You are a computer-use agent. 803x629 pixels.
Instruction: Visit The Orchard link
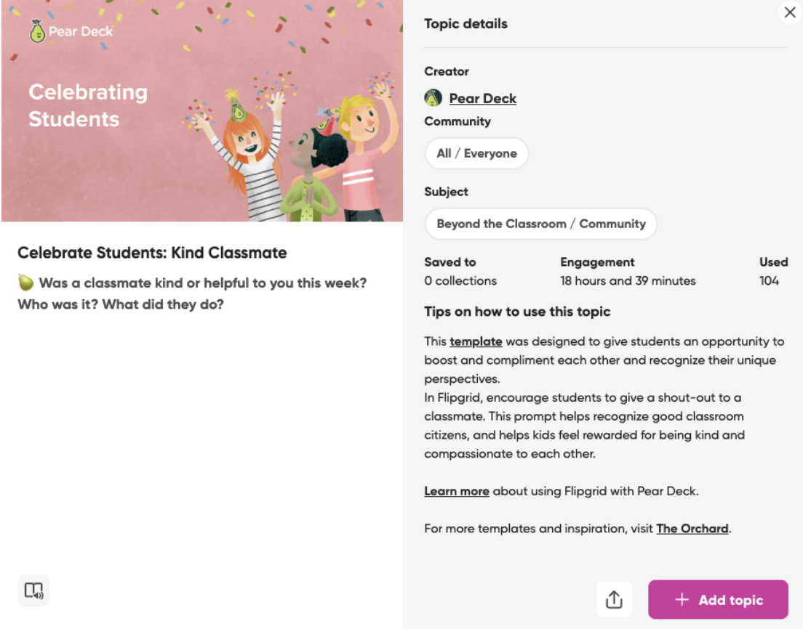pyautogui.click(x=692, y=528)
